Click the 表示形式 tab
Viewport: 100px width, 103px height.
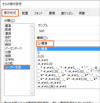[x=10, y=13]
